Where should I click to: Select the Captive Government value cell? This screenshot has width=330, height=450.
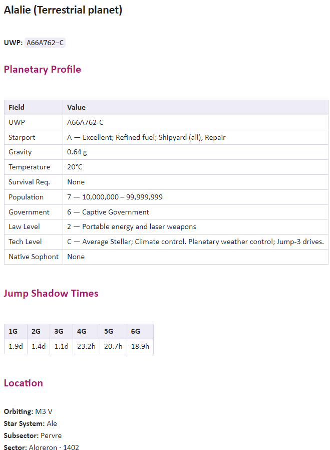click(195, 212)
